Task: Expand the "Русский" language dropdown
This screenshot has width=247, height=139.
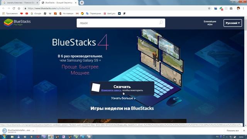Action: pos(233,23)
